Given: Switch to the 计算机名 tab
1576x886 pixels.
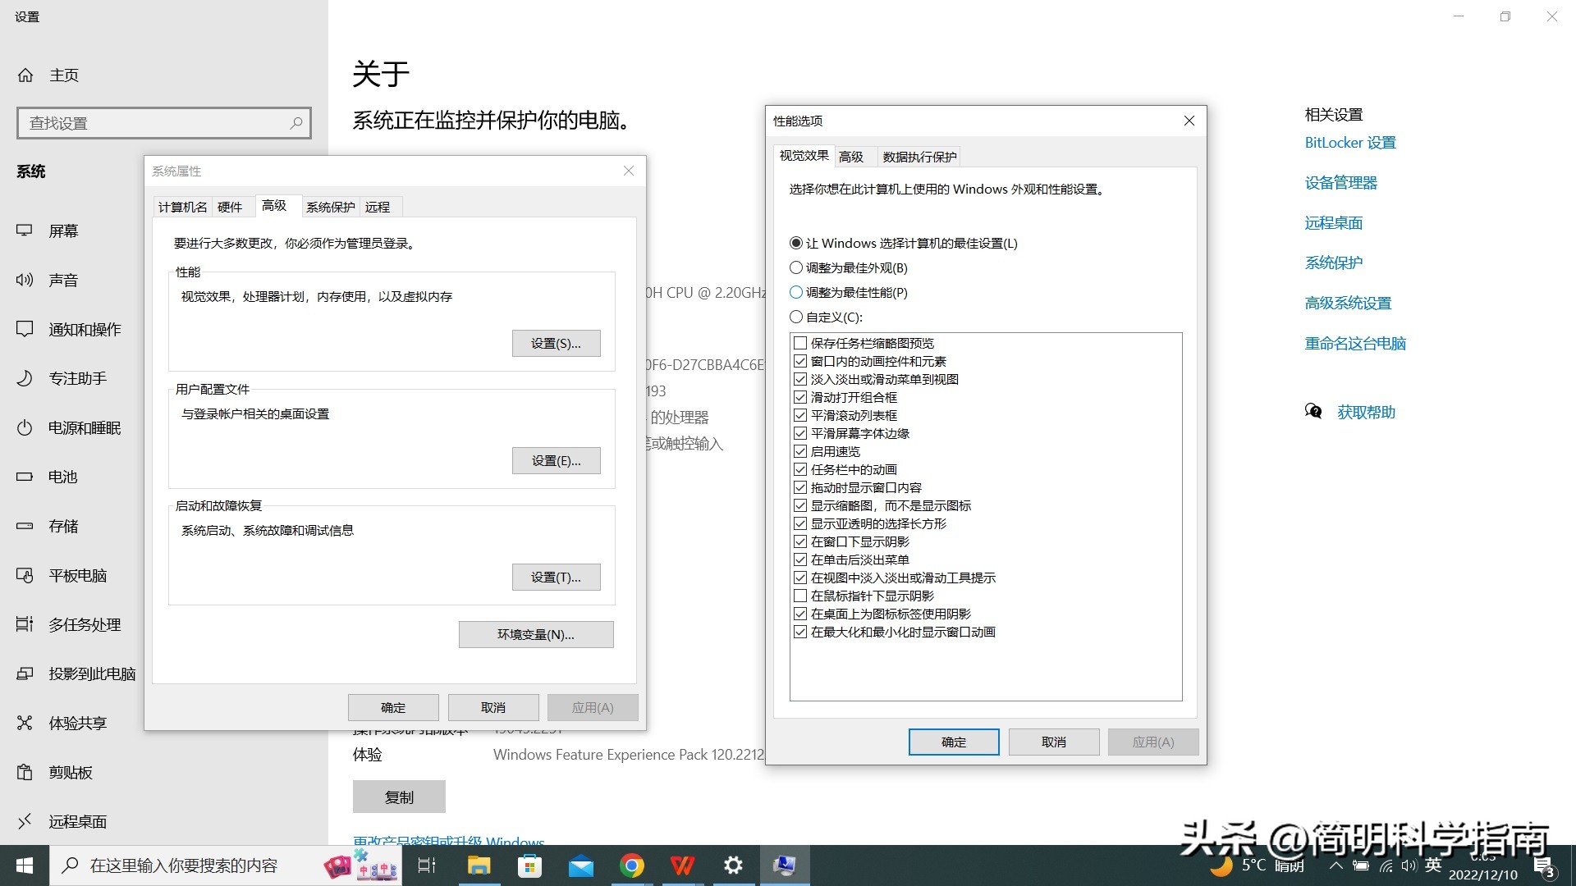Looking at the screenshot, I should point(181,207).
